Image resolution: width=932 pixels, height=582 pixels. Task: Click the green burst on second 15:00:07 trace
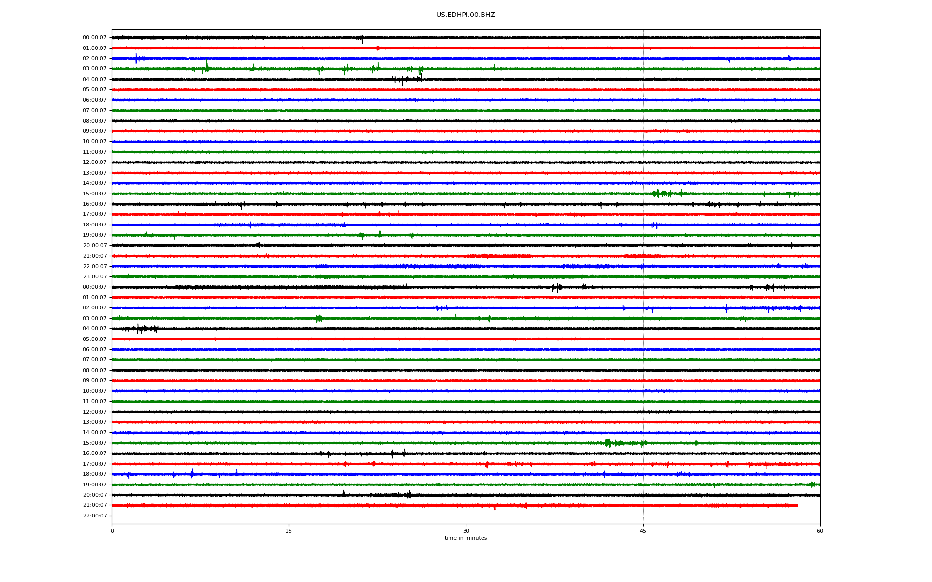(x=609, y=443)
